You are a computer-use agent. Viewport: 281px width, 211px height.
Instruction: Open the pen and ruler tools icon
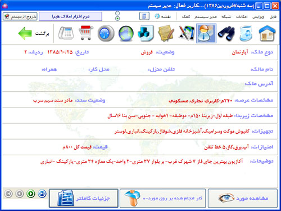pos(186,33)
